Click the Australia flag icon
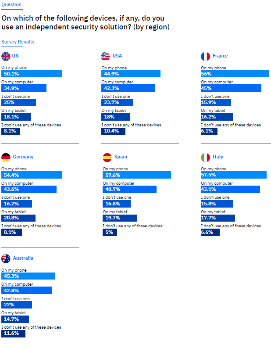 (x=6, y=258)
